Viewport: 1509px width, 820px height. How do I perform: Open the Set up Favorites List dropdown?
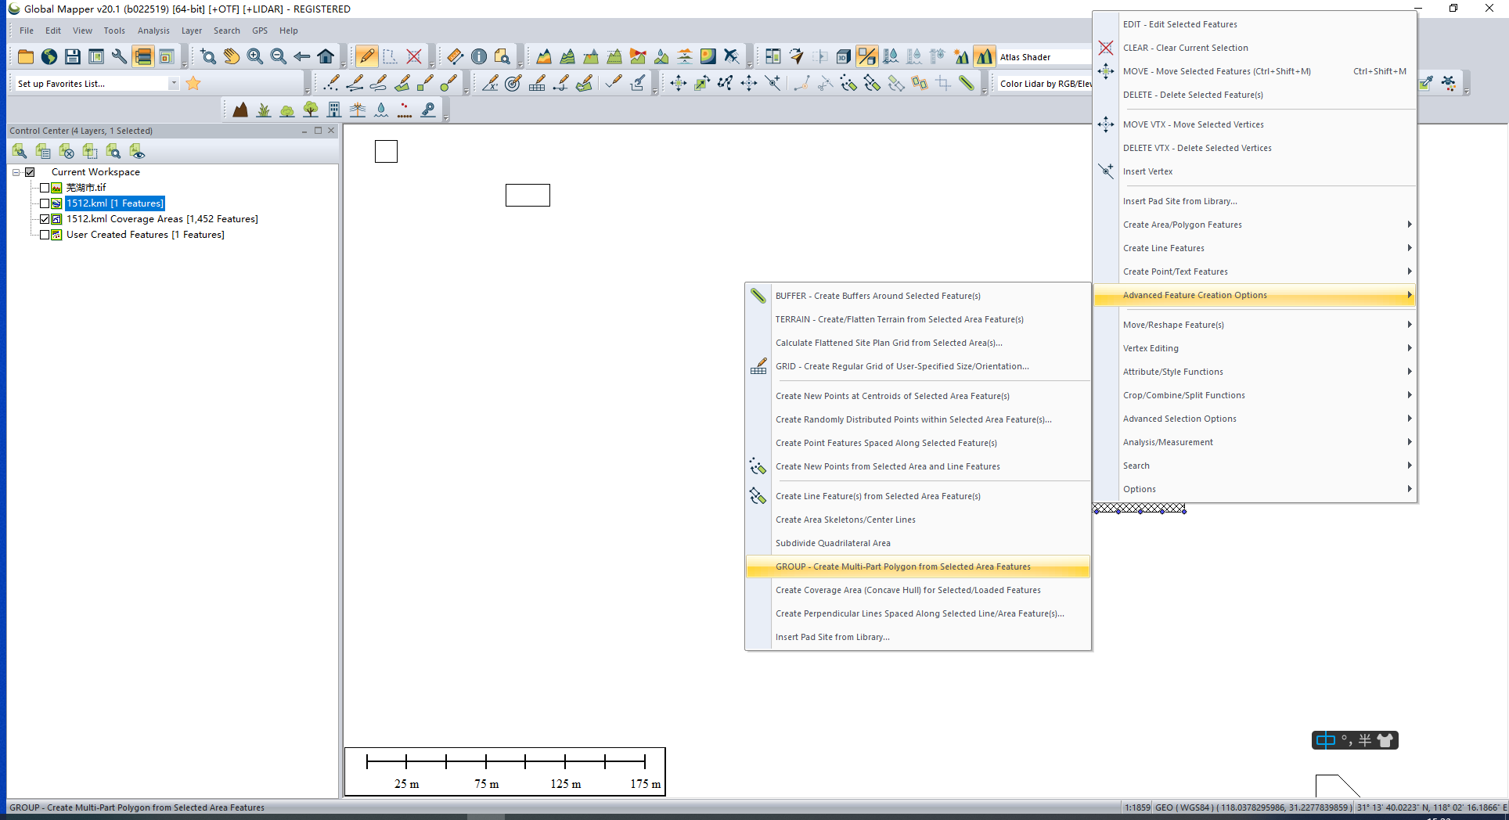pos(173,84)
